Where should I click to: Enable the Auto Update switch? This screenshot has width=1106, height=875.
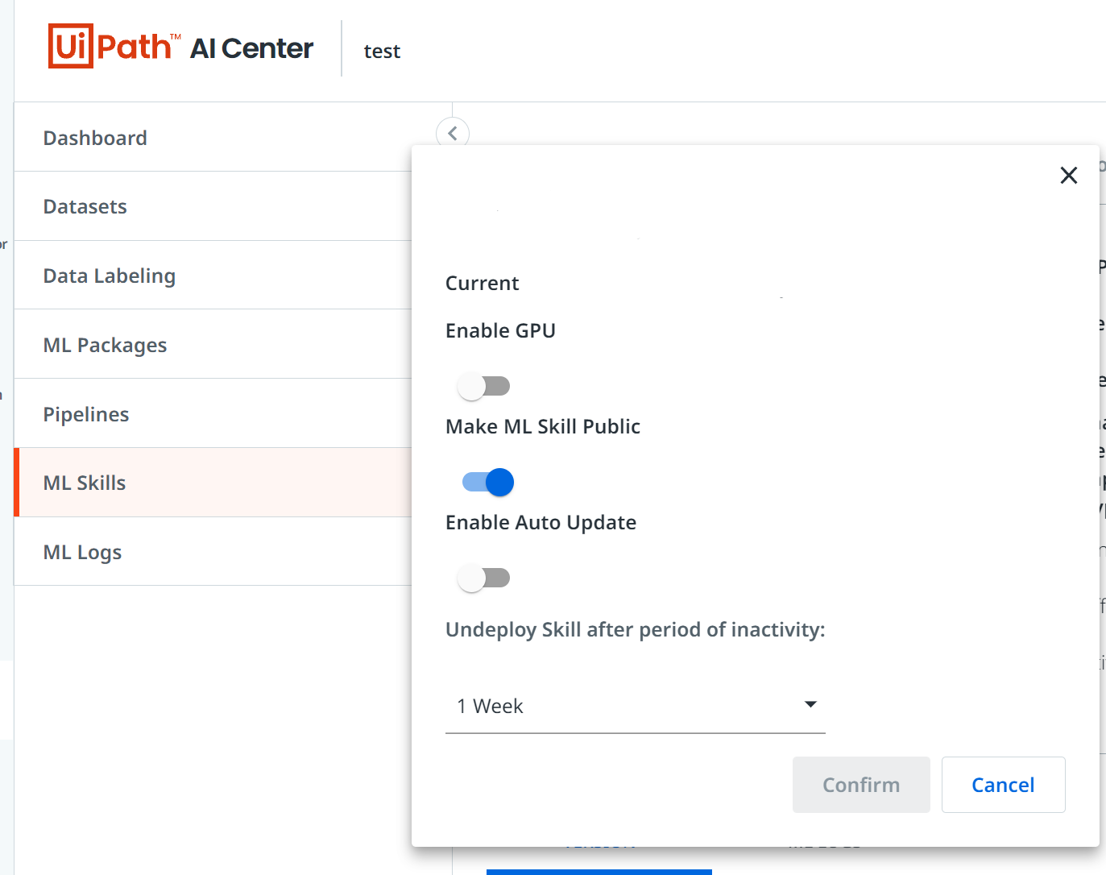tap(484, 578)
